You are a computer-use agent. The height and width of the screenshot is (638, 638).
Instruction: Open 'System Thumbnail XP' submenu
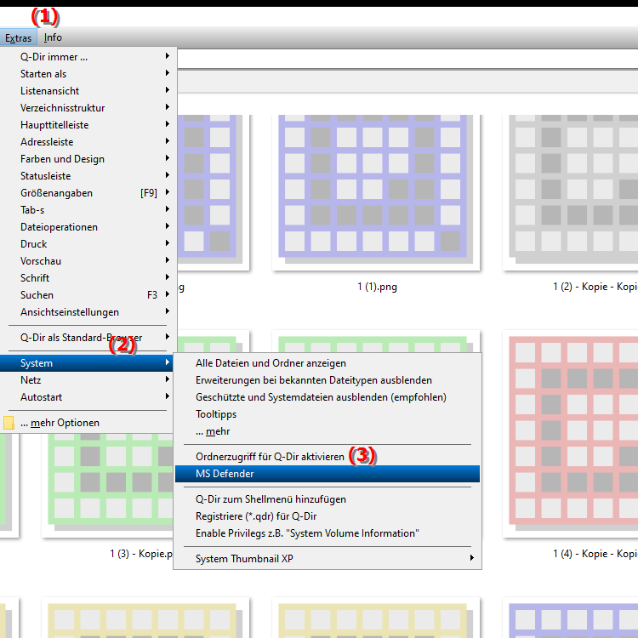pyautogui.click(x=328, y=559)
